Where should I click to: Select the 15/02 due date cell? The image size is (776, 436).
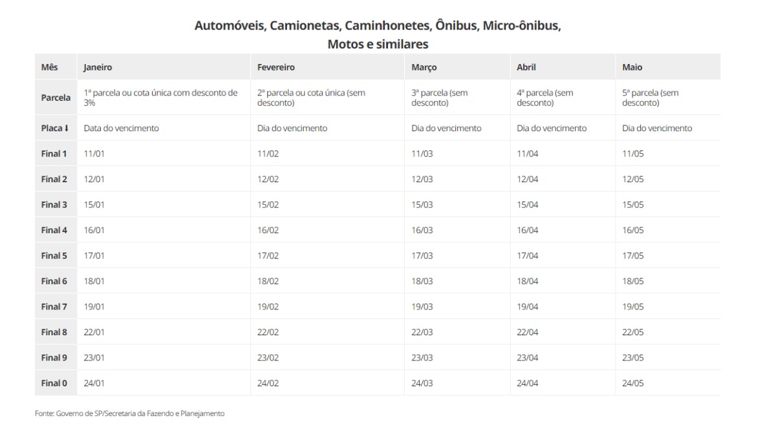click(268, 205)
